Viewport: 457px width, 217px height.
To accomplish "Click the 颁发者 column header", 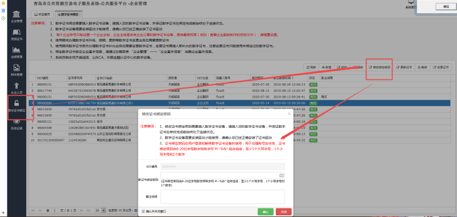I will pyautogui.click(x=181, y=78).
